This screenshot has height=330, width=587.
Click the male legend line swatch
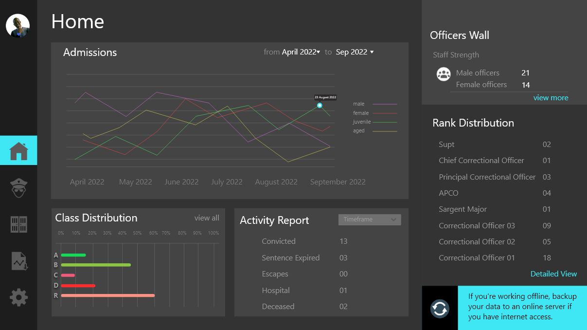tap(384, 104)
